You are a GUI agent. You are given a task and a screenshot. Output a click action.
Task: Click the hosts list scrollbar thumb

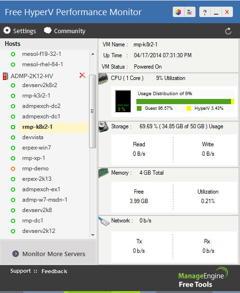(92, 111)
